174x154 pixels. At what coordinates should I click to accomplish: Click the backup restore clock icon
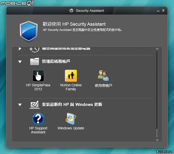click(35, 50)
